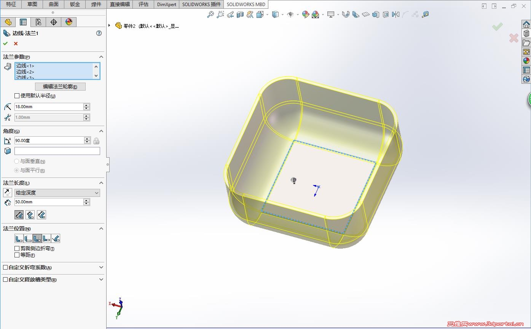Screen dimensions: 531x329
Task: Open File Explorer task pane icon
Action: coord(526,43)
